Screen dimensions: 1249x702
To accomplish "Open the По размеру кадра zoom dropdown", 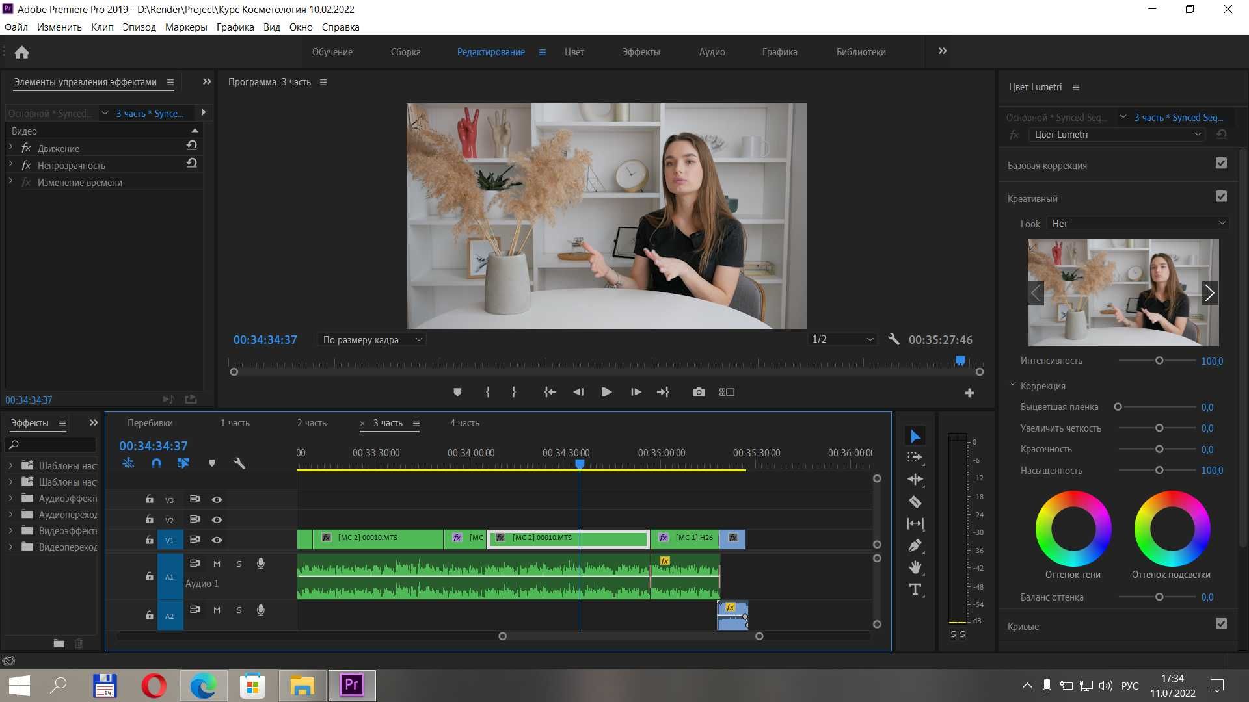I will click(371, 339).
